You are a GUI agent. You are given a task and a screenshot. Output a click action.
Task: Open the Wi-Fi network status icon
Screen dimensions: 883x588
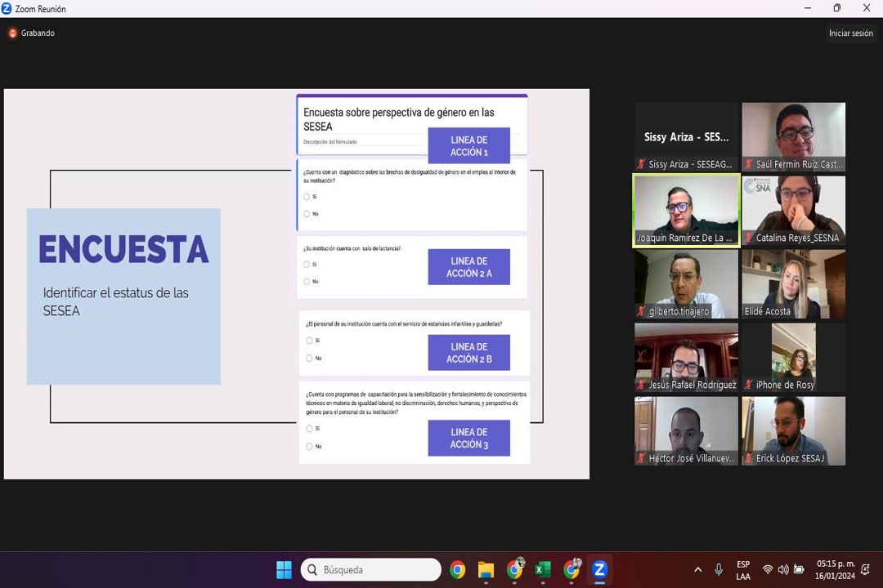coord(767,570)
